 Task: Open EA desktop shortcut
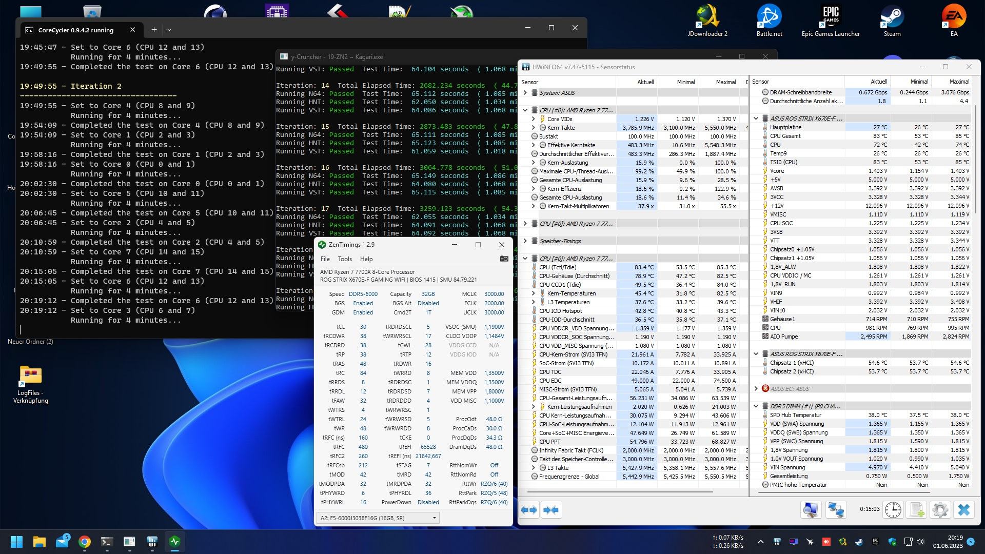[x=954, y=21]
